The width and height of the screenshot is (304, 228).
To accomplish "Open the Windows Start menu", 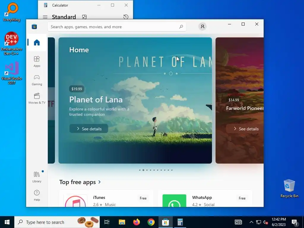I will pos(7,222).
